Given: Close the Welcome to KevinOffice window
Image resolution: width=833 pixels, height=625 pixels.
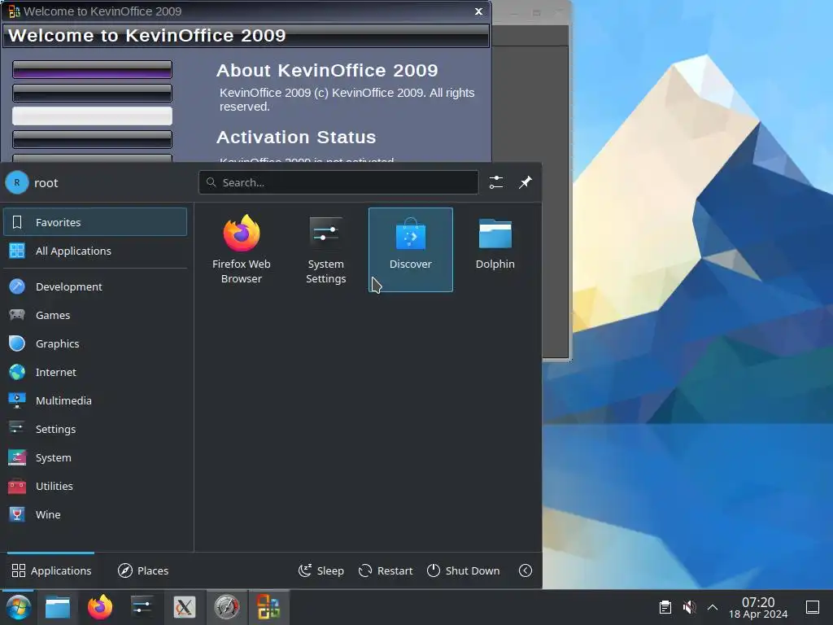Looking at the screenshot, I should tap(478, 11).
